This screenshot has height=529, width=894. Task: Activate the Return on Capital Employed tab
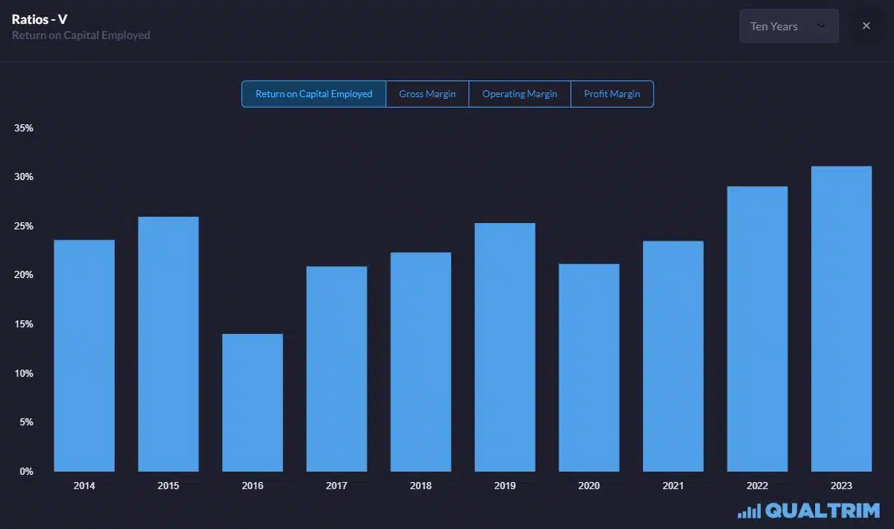pyautogui.click(x=313, y=93)
